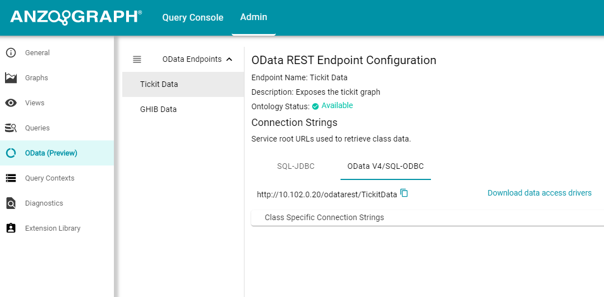Screen dimensions: 604x297
Task: Click the AnzoGraph logo
Action: point(76,17)
